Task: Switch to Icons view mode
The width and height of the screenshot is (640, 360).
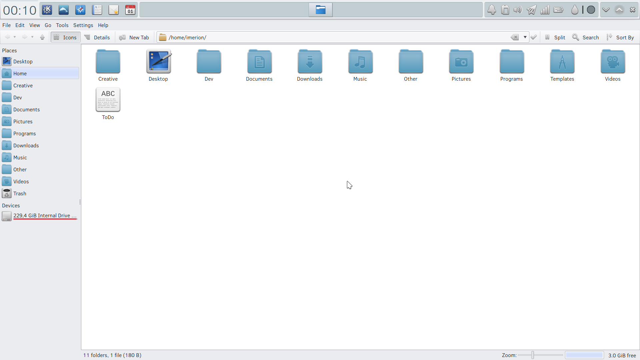Action: 65,37
